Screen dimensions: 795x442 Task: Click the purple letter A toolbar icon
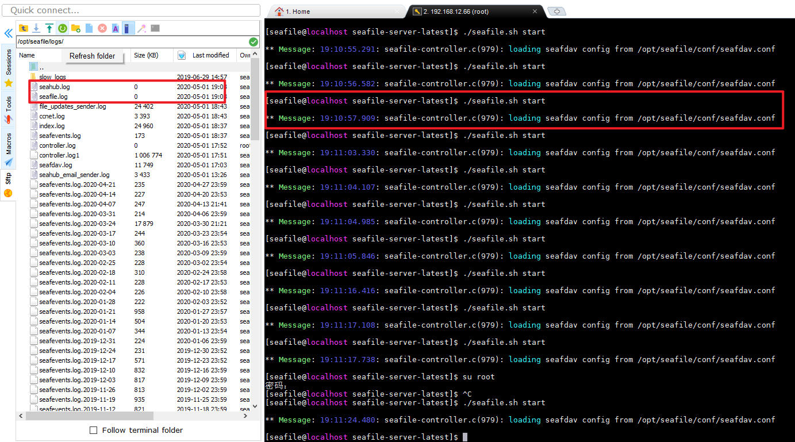coord(116,28)
